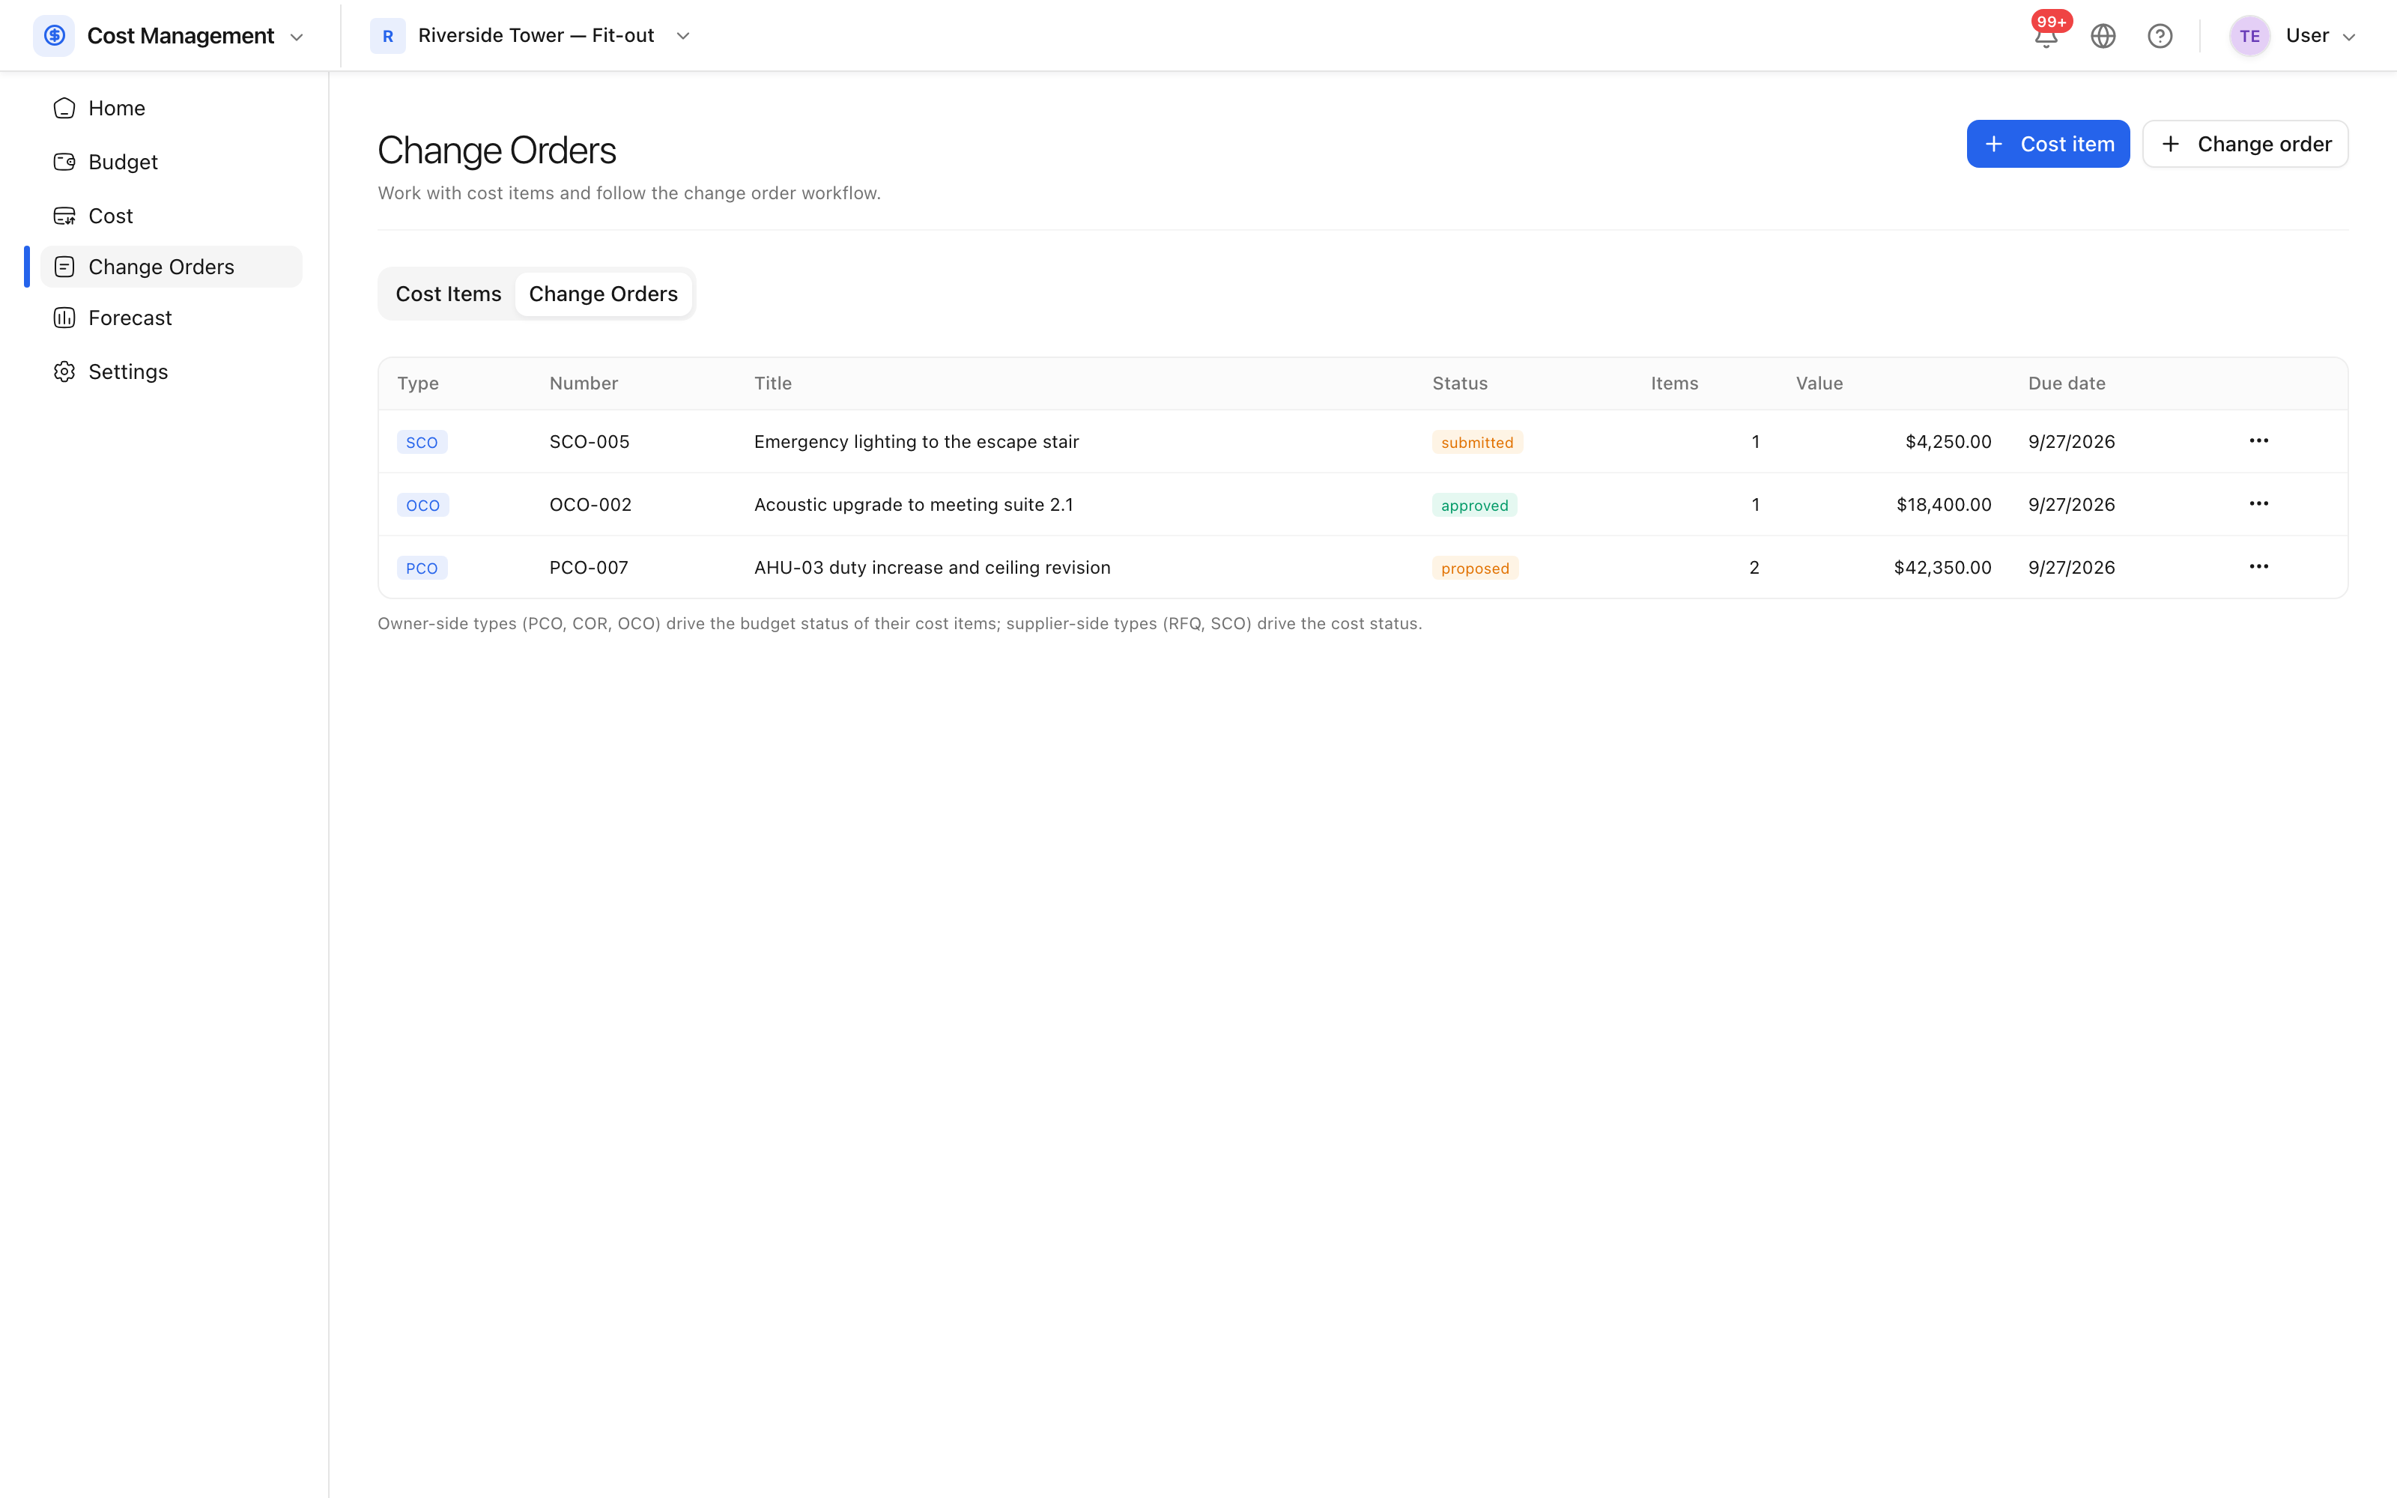The width and height of the screenshot is (2397, 1498).
Task: Open more actions for SCO-005 row
Action: click(2258, 441)
